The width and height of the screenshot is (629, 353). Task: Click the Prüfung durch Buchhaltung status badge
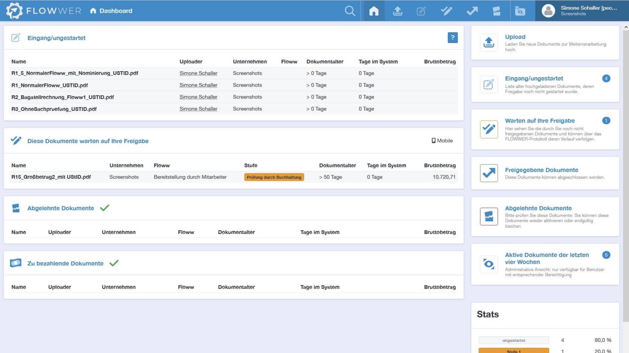pos(274,177)
